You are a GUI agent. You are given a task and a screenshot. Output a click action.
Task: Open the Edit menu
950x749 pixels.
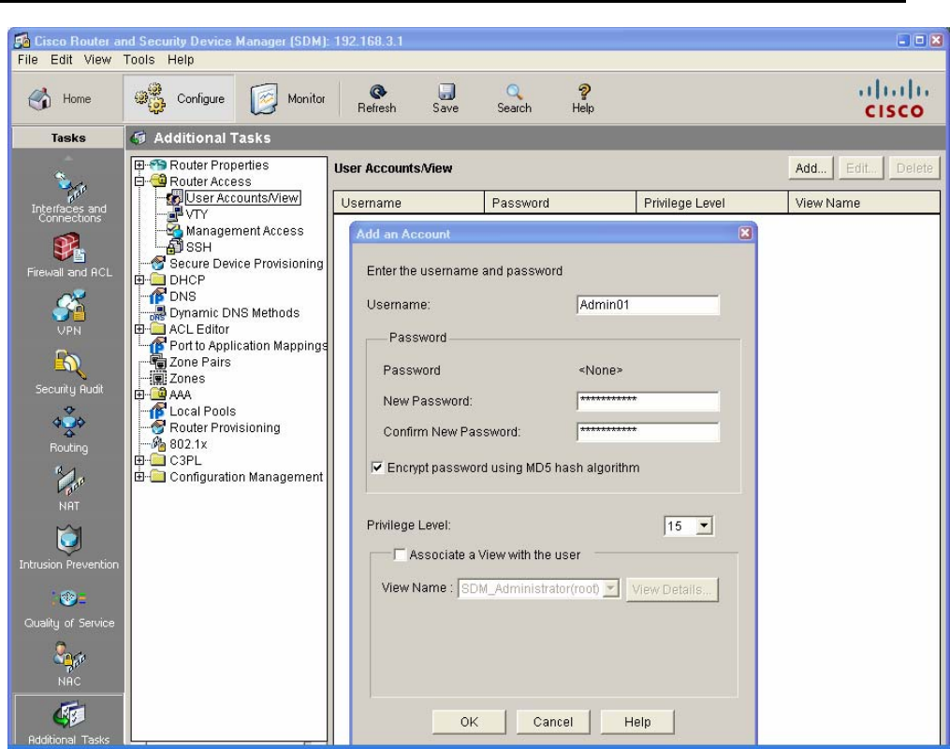pos(61,59)
